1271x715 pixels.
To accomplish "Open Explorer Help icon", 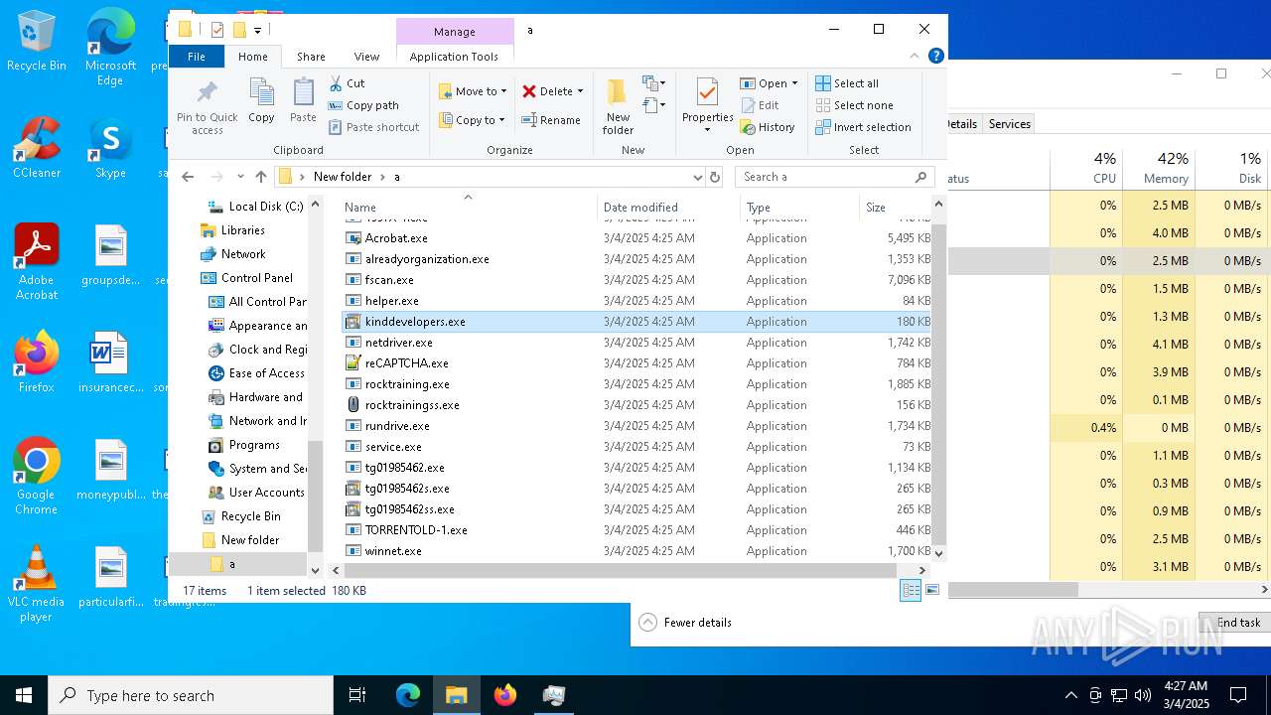I will (x=935, y=57).
